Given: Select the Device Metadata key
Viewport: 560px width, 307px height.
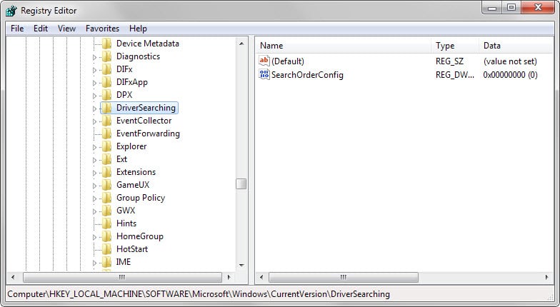Looking at the screenshot, I should coord(147,44).
